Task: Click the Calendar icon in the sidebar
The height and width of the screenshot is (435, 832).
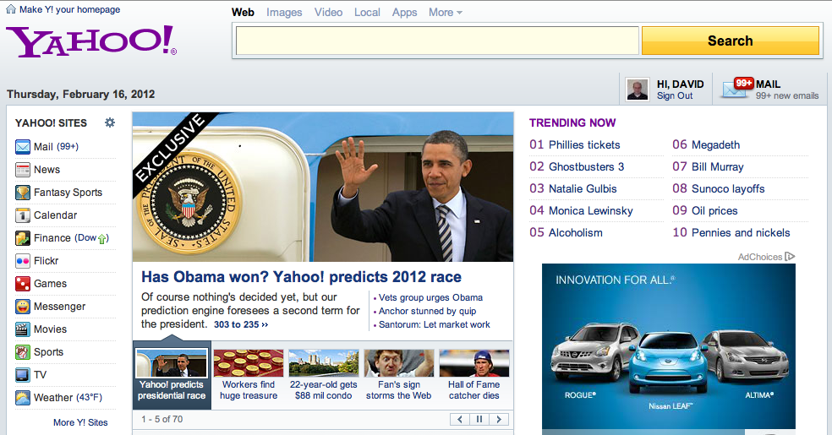Action: [22, 215]
